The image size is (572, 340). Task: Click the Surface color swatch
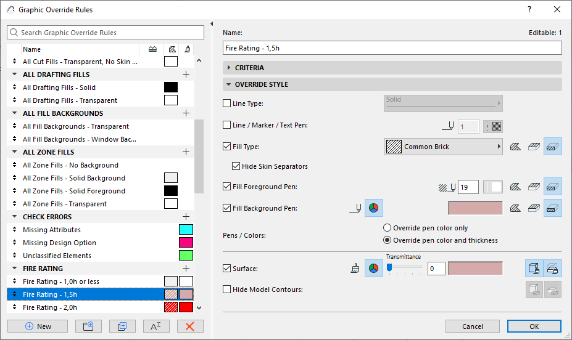475,269
